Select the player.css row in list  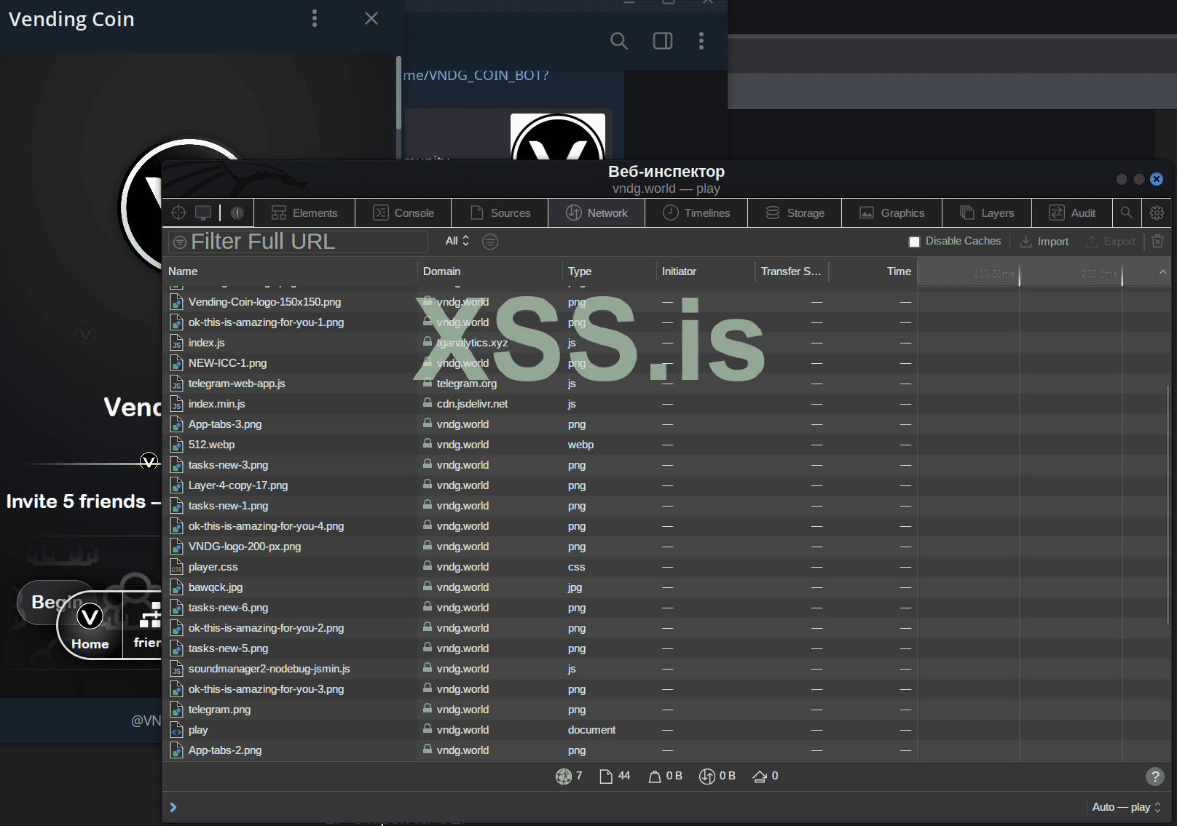click(x=213, y=567)
